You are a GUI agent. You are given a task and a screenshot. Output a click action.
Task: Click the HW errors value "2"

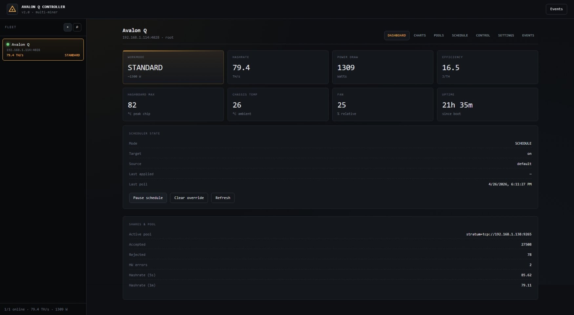pyautogui.click(x=530, y=265)
